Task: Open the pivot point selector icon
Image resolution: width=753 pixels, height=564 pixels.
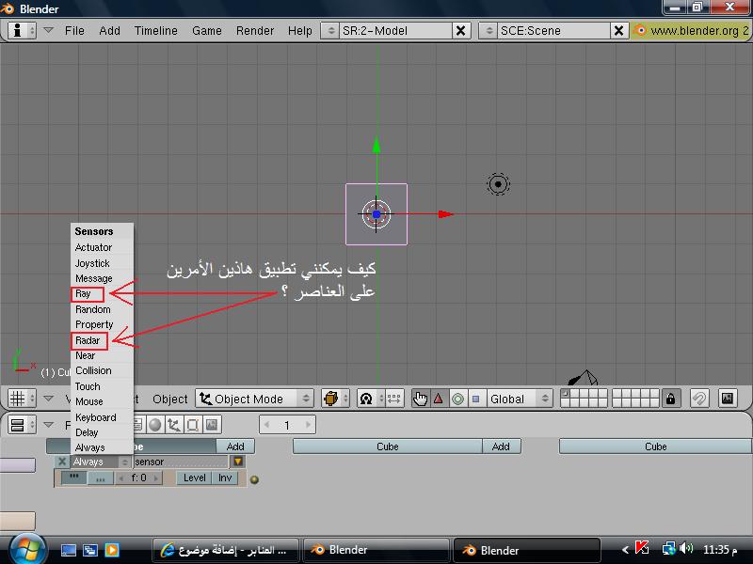Action: tap(370, 399)
